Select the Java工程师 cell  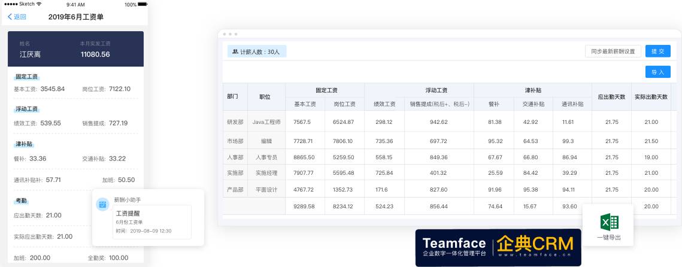point(266,122)
